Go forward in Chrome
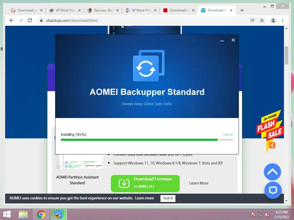 click(x=21, y=20)
